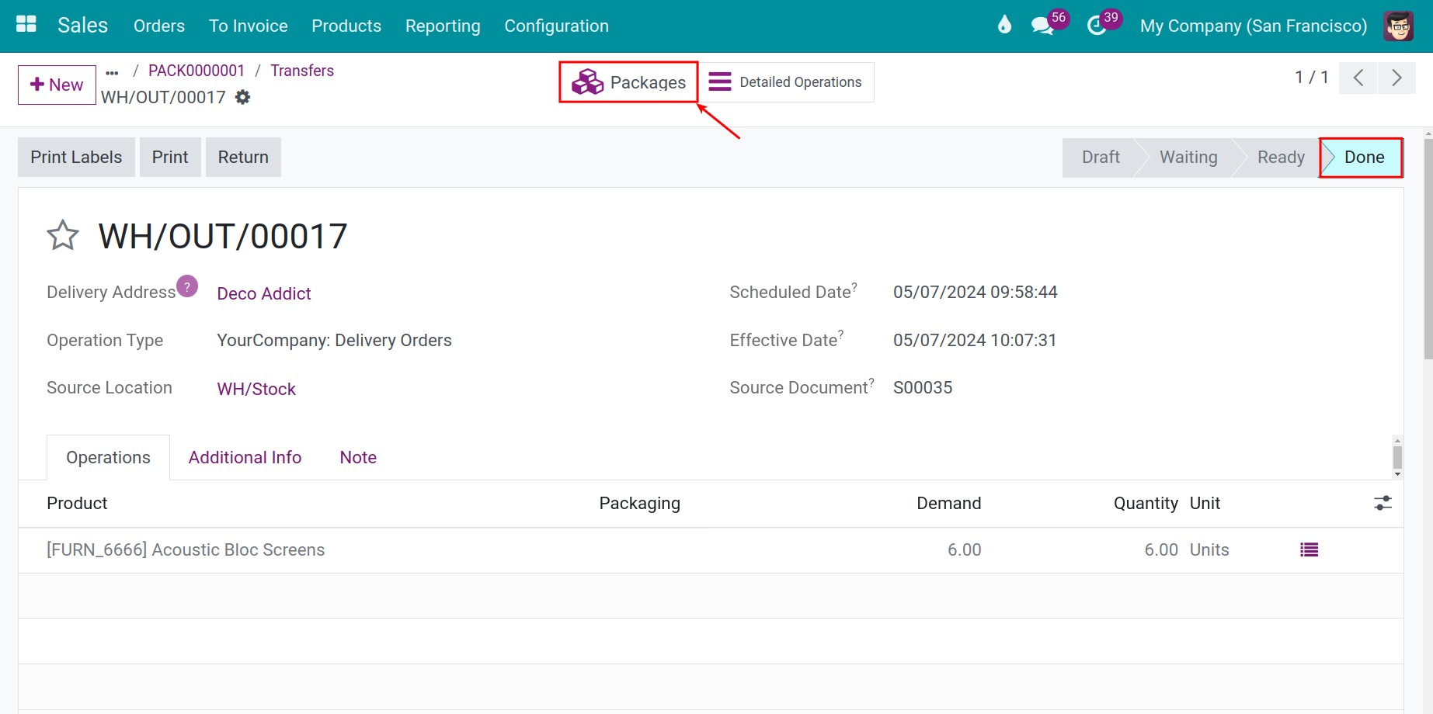
Task: Click the Scheduled Date value 05/07/2024 09:58:44
Action: [x=976, y=292]
